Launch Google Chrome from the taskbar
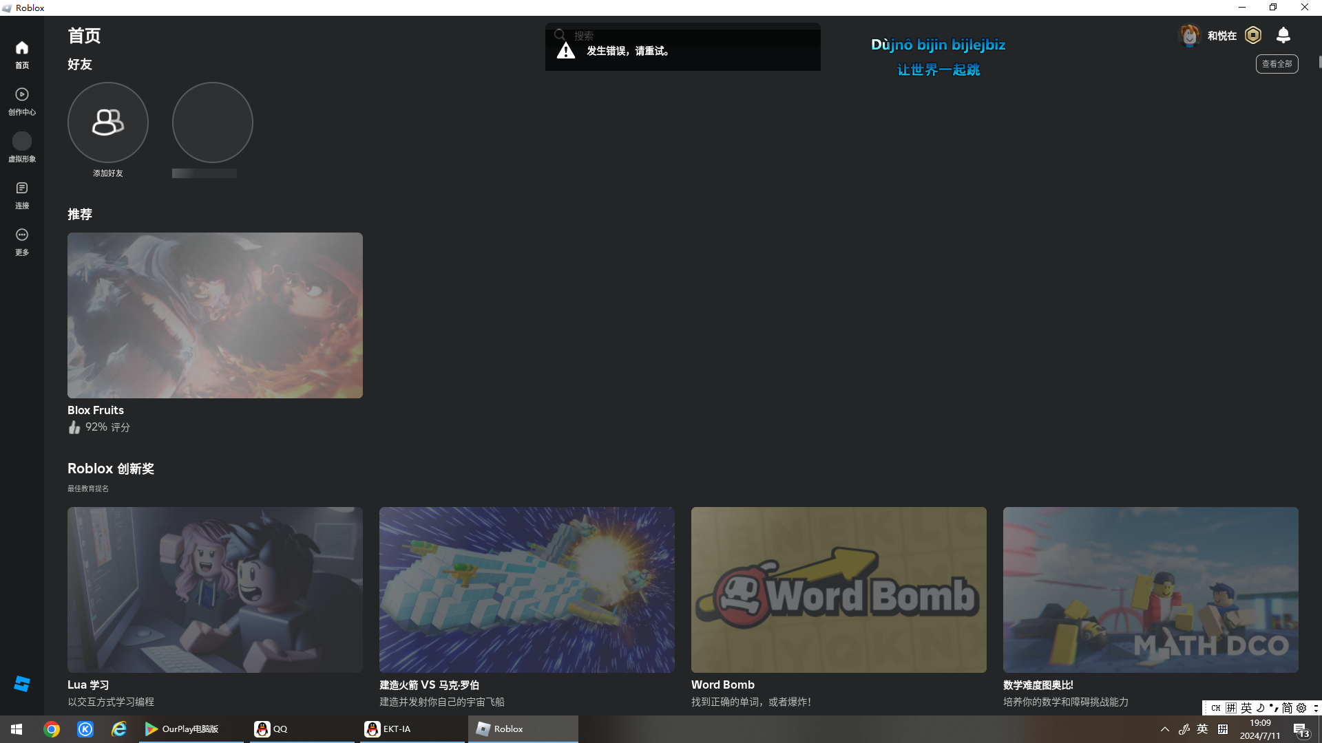 (x=52, y=729)
